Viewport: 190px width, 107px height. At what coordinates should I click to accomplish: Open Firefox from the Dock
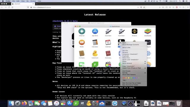[24, 103]
